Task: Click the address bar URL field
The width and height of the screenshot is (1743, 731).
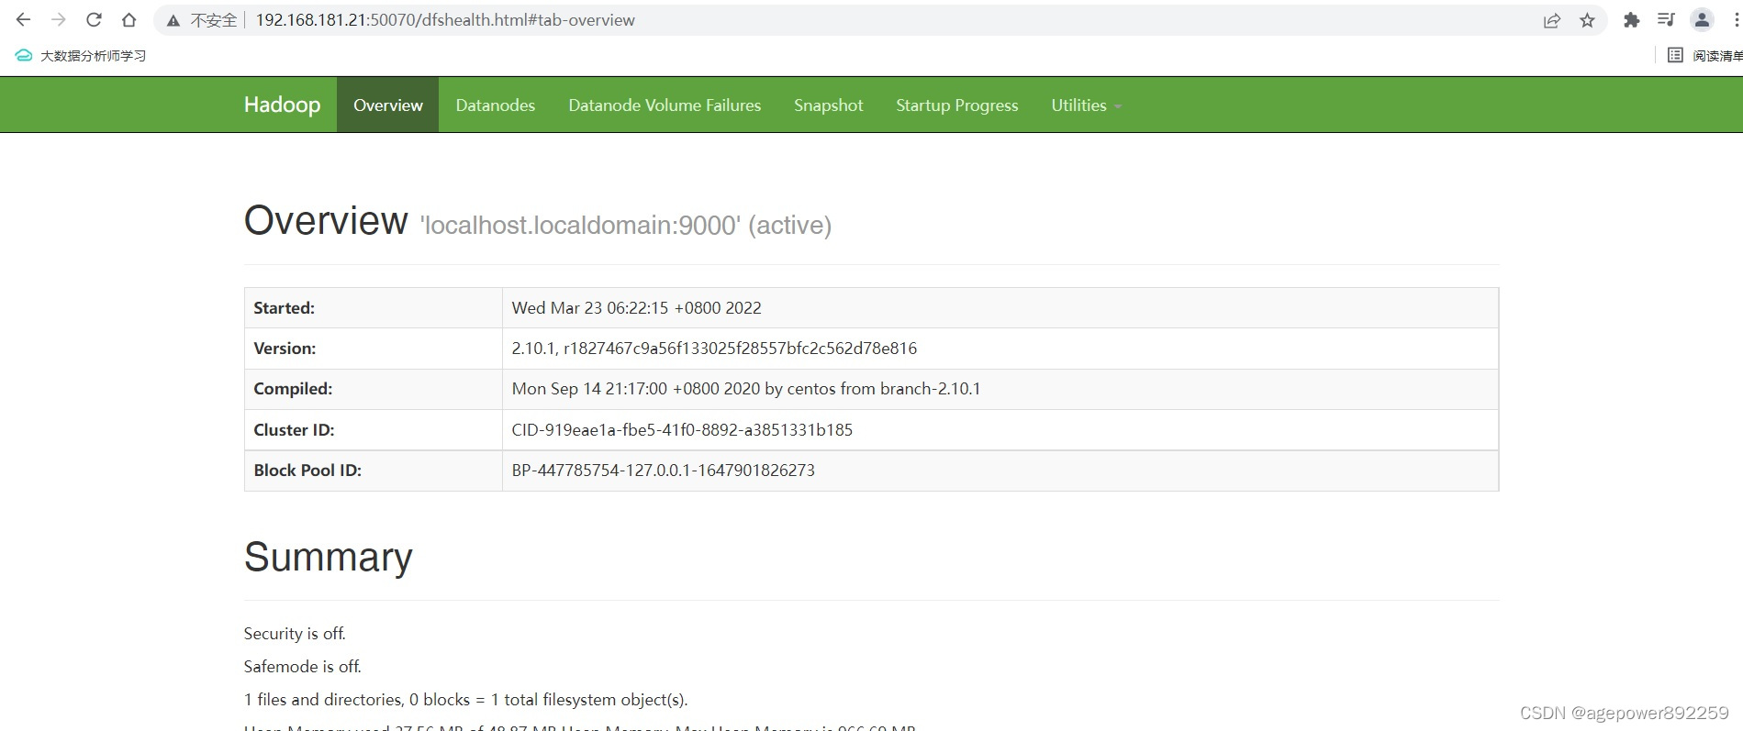Action: [x=881, y=20]
